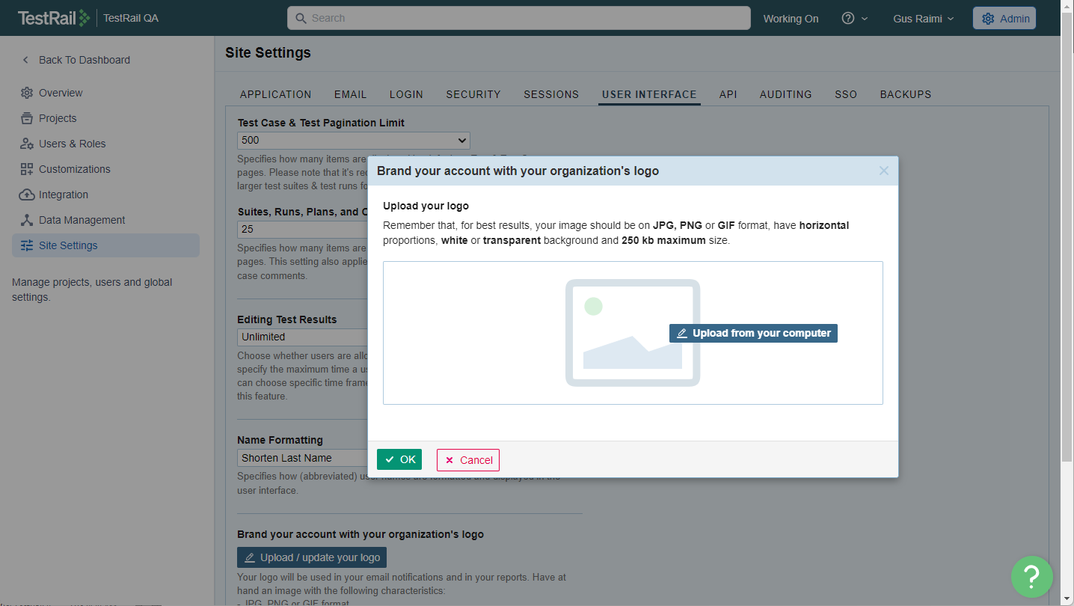Click the green help chat bubble
This screenshot has width=1074, height=606.
click(1031, 575)
